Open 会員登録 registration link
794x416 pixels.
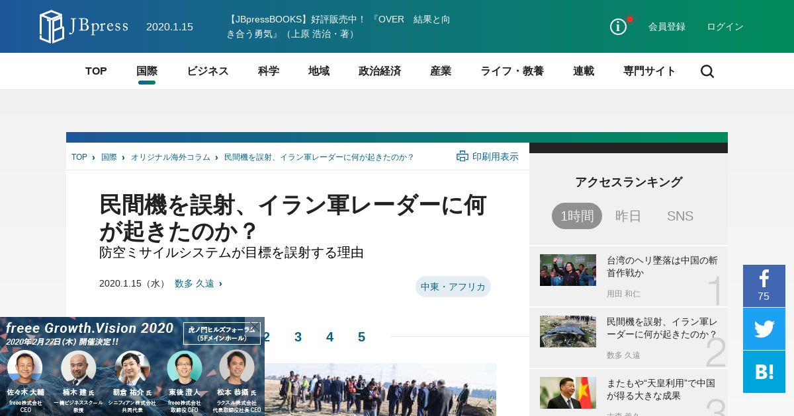pyautogui.click(x=667, y=26)
